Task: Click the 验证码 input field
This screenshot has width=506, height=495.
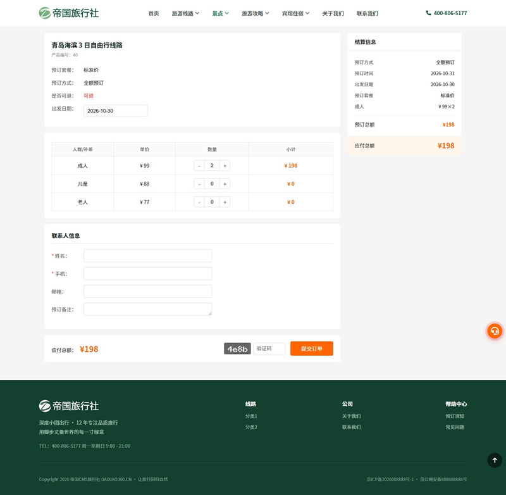Action: [x=269, y=348]
